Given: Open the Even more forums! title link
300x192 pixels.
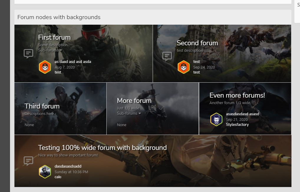Looking at the screenshot, I should click(237, 95).
